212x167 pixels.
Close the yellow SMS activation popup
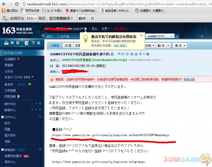(141, 35)
